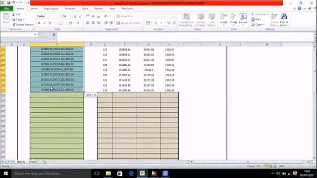Screen dimensions: 317x178
Task: Open the Clear dropdown
Action: point(258,24)
